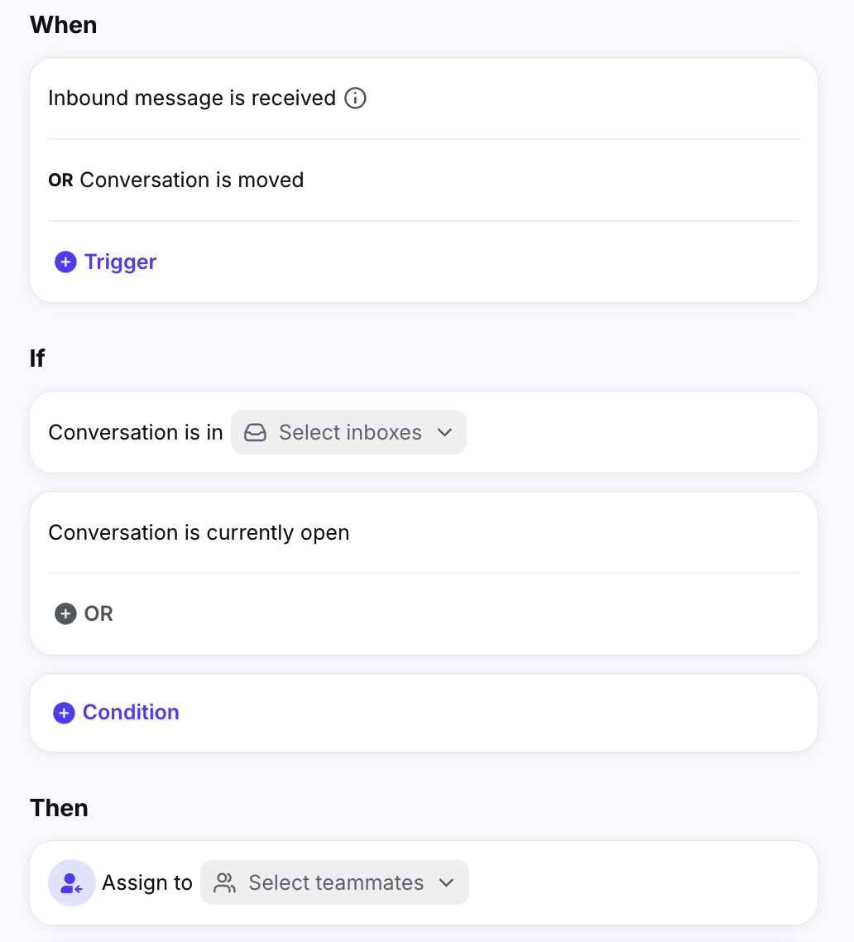Click the info icon beside Inbound message trigger
Screen dimensions: 854x942
(355, 99)
